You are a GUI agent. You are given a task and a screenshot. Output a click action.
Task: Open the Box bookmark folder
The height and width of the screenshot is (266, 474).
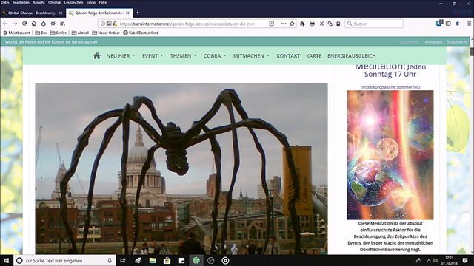(x=41, y=33)
